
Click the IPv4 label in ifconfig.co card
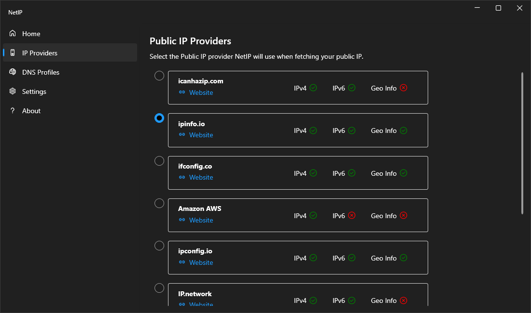300,173
